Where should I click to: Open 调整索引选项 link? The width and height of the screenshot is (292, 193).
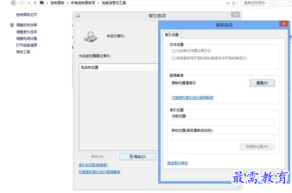[x=27, y=32]
